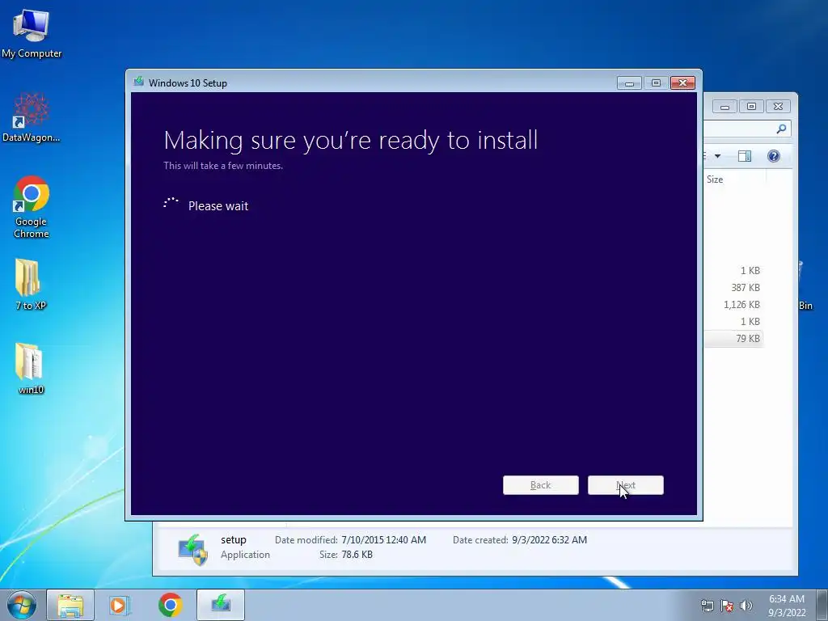Image resolution: width=828 pixels, height=621 pixels.
Task: Select the file row with size 1,126 KB
Action: coord(733,304)
